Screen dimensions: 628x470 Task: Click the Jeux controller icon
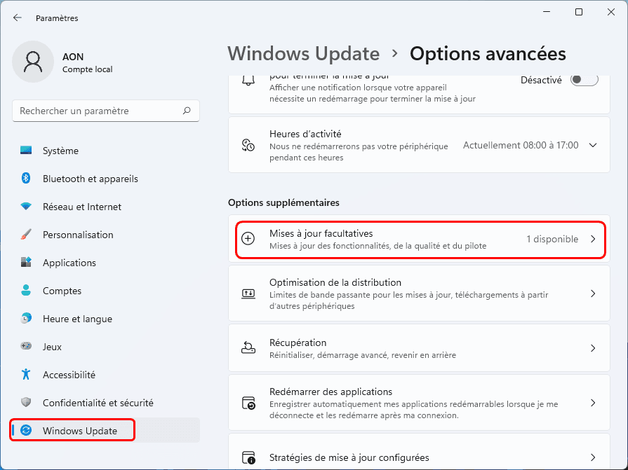click(x=26, y=347)
